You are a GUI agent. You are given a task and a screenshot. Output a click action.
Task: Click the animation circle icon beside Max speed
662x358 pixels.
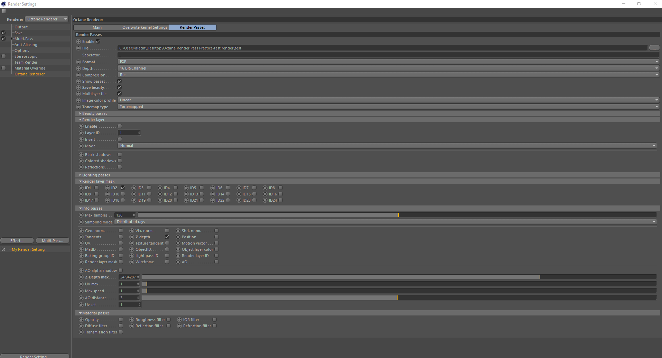81,291
